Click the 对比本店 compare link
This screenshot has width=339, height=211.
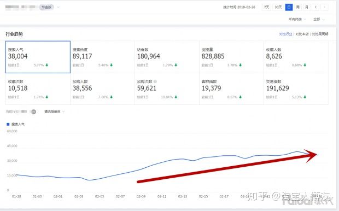(302, 34)
